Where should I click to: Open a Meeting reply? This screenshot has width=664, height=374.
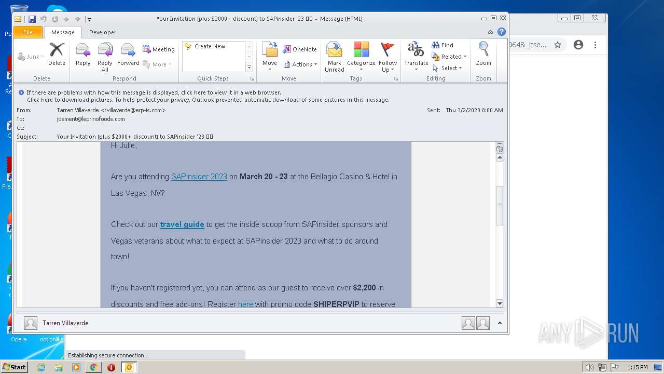159,49
